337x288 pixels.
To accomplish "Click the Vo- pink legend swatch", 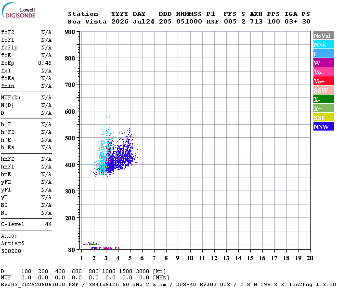I will (324, 72).
